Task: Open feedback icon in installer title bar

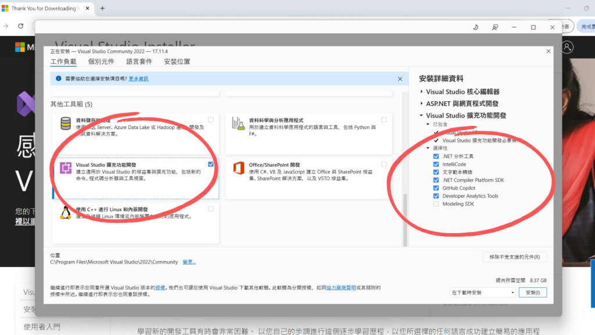Action: pos(495,27)
